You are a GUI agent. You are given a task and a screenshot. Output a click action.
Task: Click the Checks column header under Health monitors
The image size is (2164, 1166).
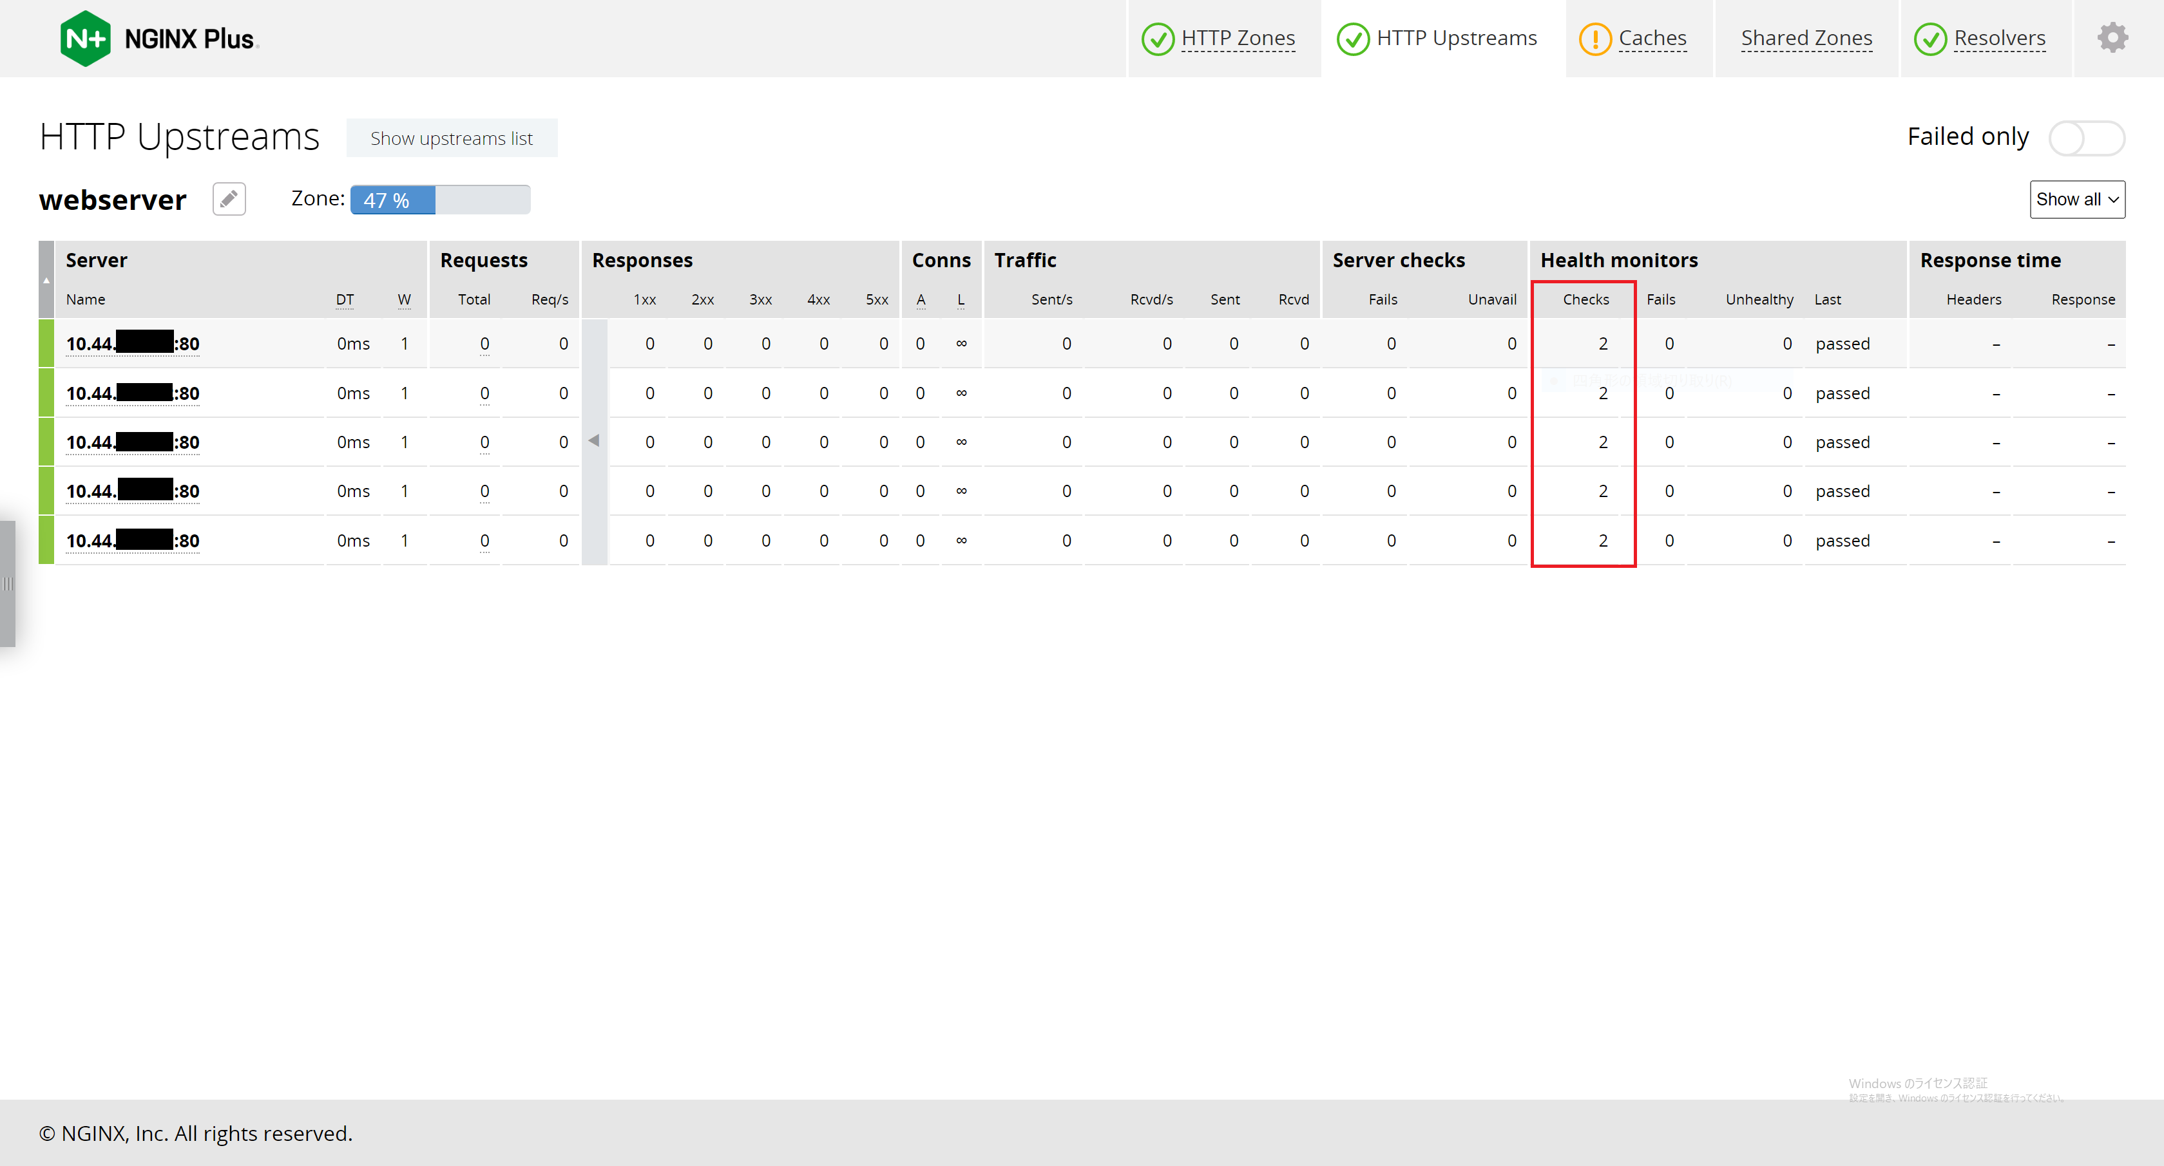1585,299
